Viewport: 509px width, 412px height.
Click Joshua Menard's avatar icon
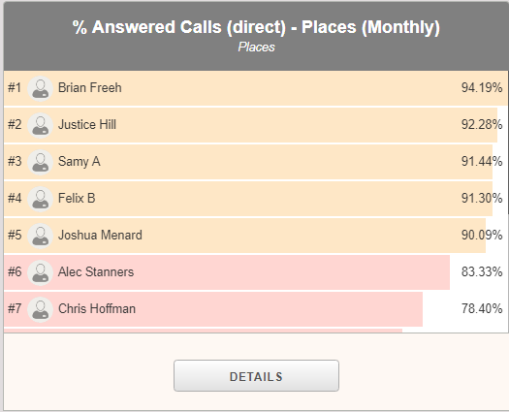pos(41,236)
